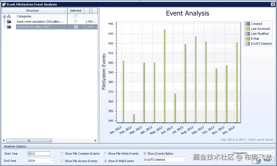Open the Chameleon theme dropdown
The height and width of the screenshot is (166, 277).
(x=272, y=153)
